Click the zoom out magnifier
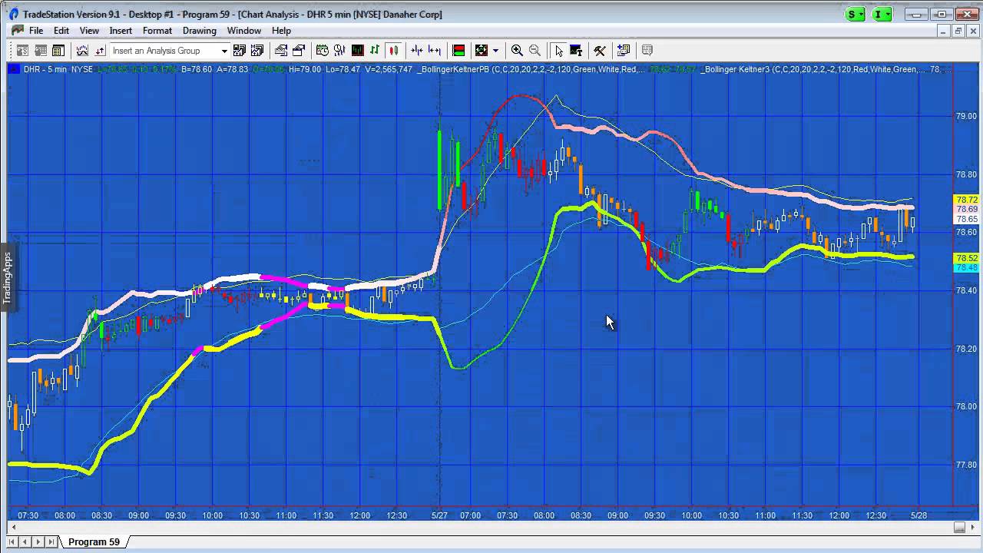This screenshot has height=553, width=983. point(535,51)
